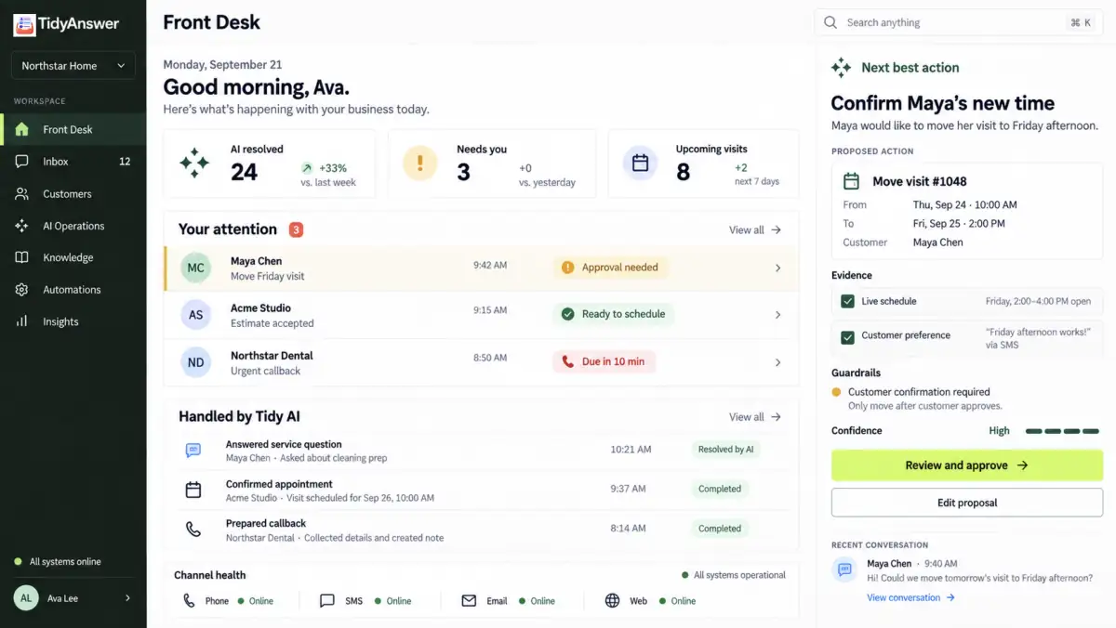Open the View conversation link
Image resolution: width=1116 pixels, height=628 pixels.
[x=910, y=597]
